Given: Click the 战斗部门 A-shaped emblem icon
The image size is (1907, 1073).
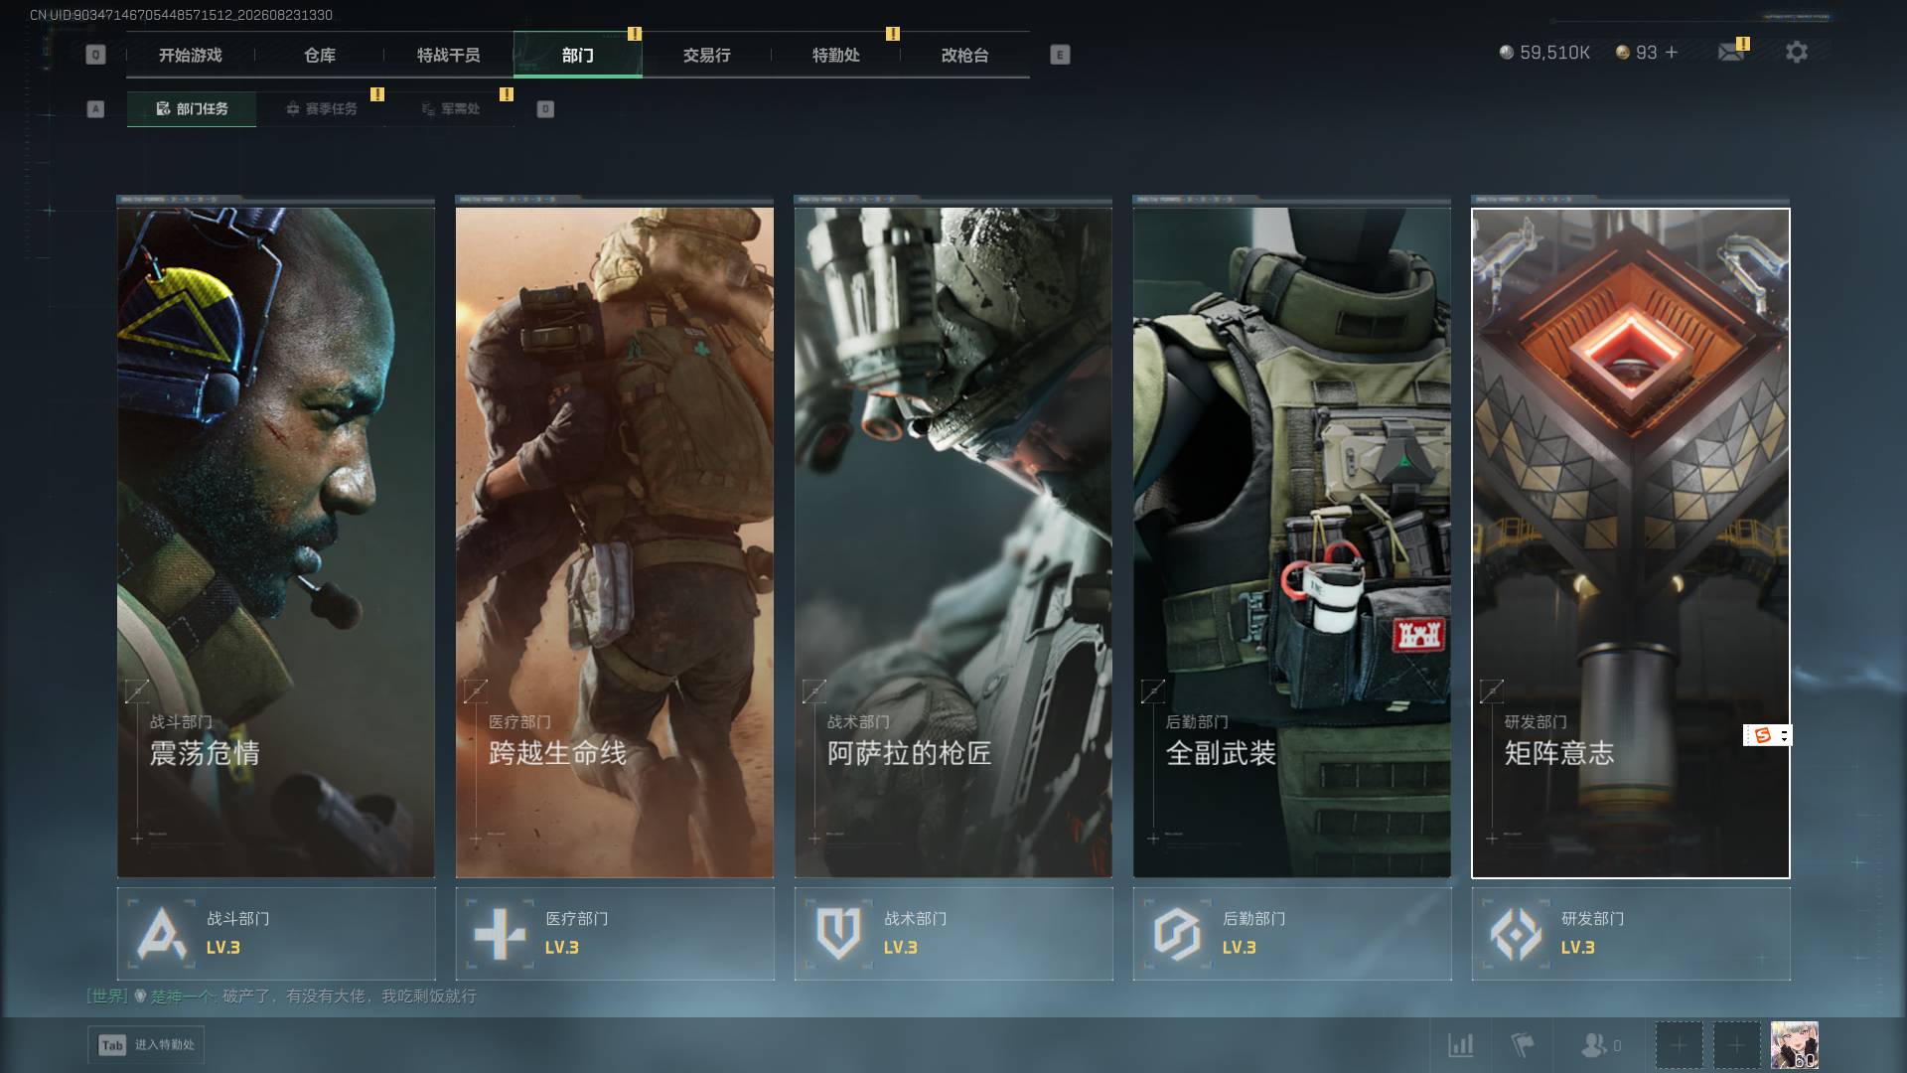Looking at the screenshot, I should (161, 934).
